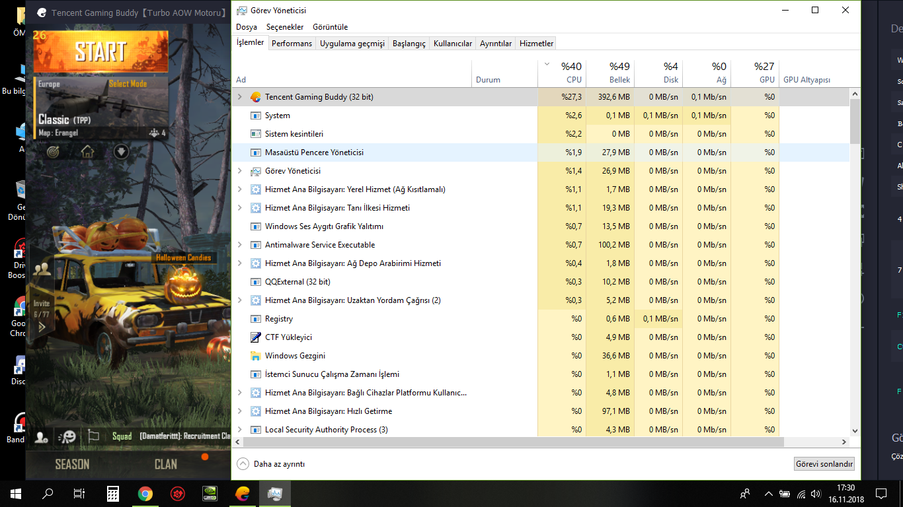Sort processes by GPU column
903x507 pixels.
point(754,73)
